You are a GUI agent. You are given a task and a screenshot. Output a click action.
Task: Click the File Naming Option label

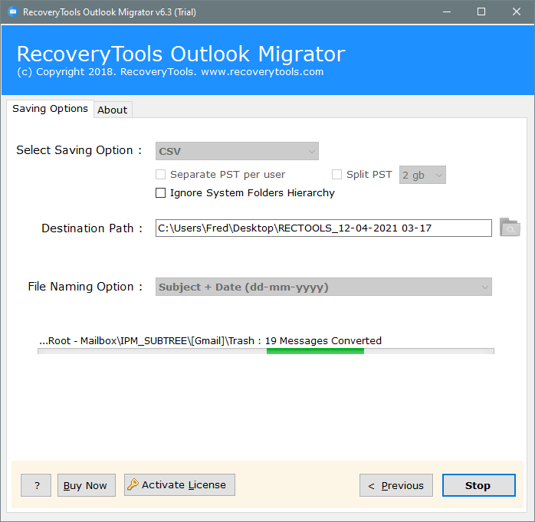pos(85,287)
